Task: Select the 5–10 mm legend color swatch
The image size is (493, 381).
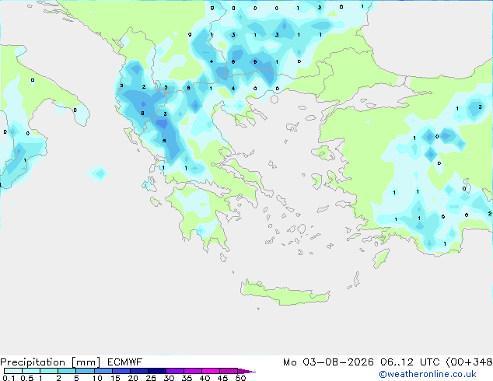Action: click(x=85, y=371)
